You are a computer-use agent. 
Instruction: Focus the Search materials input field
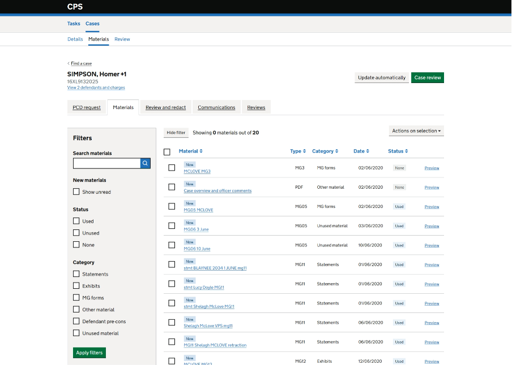107,163
